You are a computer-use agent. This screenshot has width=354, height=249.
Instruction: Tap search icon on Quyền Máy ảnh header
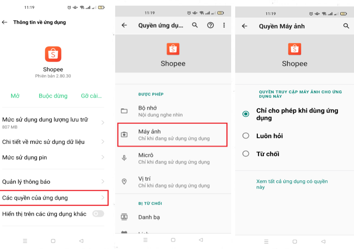tap(346, 26)
